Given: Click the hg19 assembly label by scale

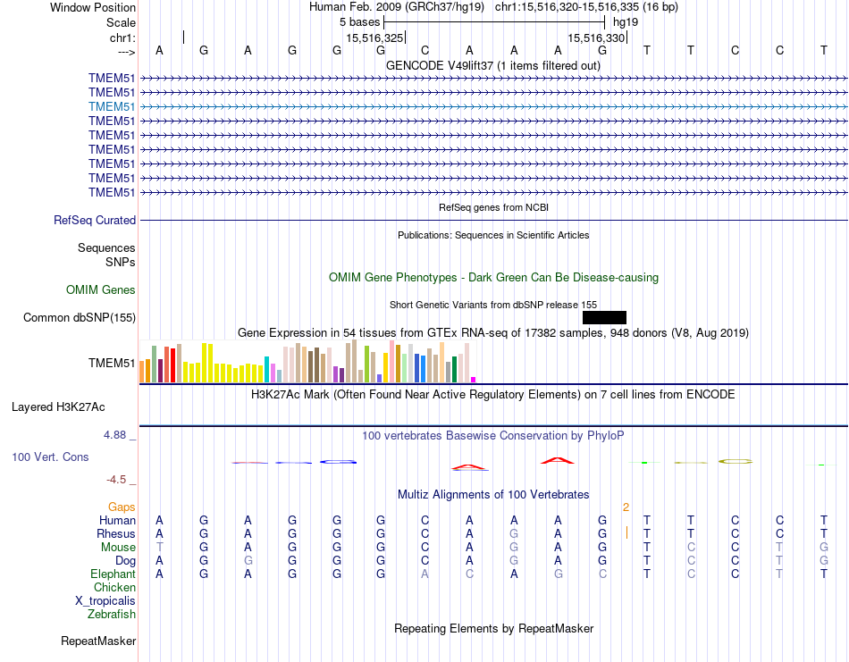Looking at the screenshot, I should pyautogui.click(x=626, y=22).
